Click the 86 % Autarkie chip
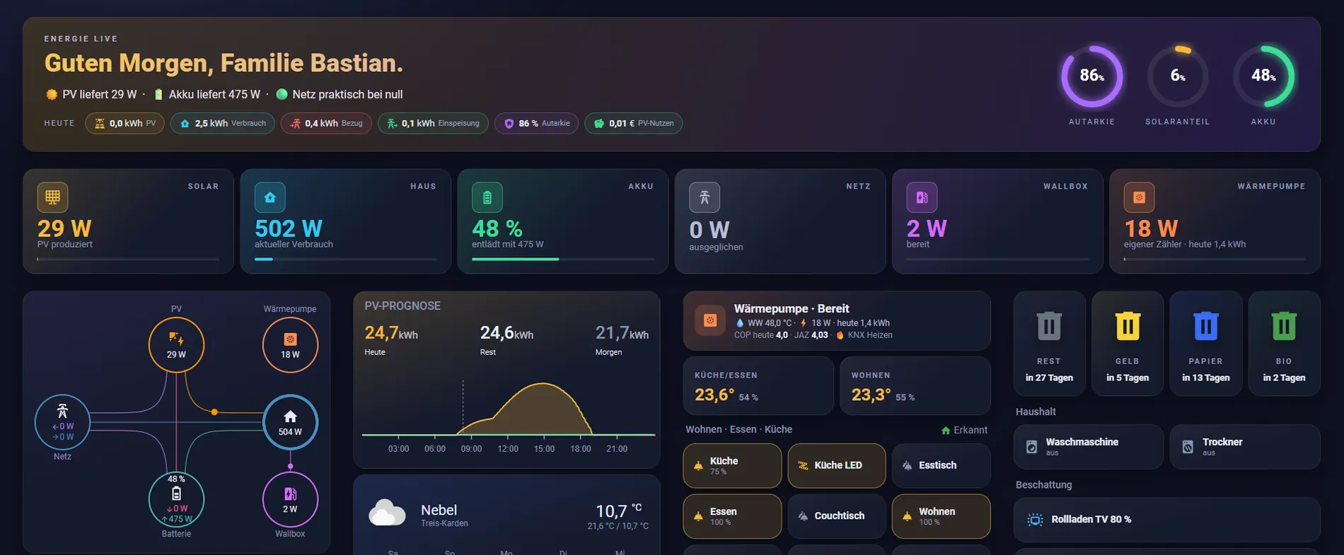The width and height of the screenshot is (1344, 555). pos(536,123)
